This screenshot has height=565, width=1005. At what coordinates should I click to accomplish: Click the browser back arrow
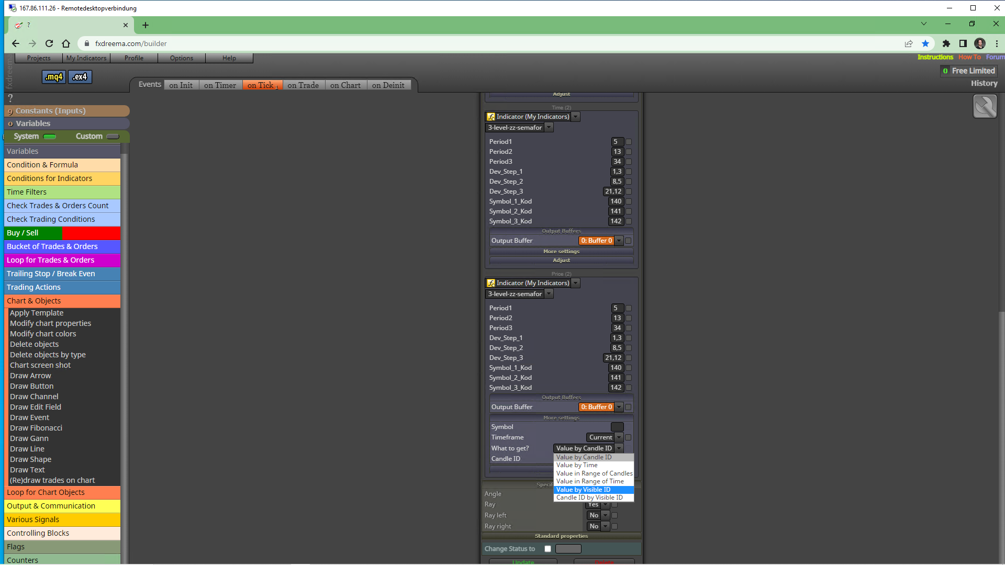(x=16, y=43)
